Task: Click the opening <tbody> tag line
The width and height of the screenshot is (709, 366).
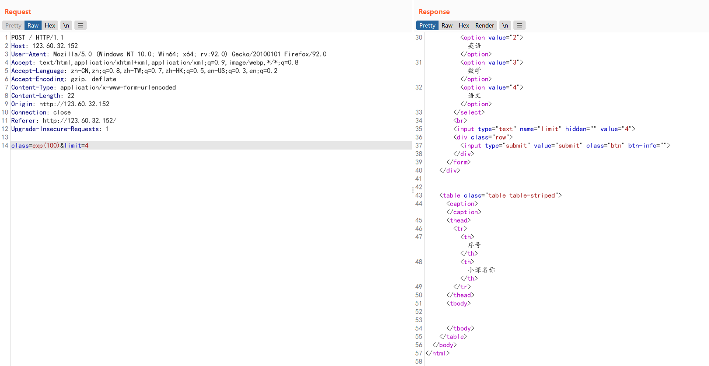Action: click(x=459, y=303)
